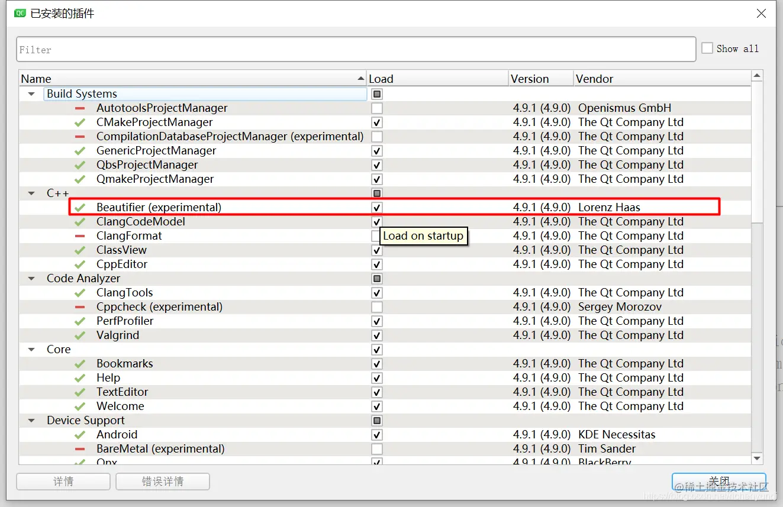Click green check icon beside QmakeProjectManager
The image size is (783, 507).
(80, 179)
